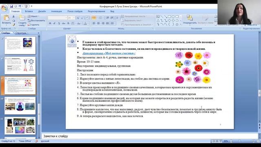Create a new slide (Создать слайд)
Image resolution: width=261 pixels, height=147 pixels.
click(22, 21)
